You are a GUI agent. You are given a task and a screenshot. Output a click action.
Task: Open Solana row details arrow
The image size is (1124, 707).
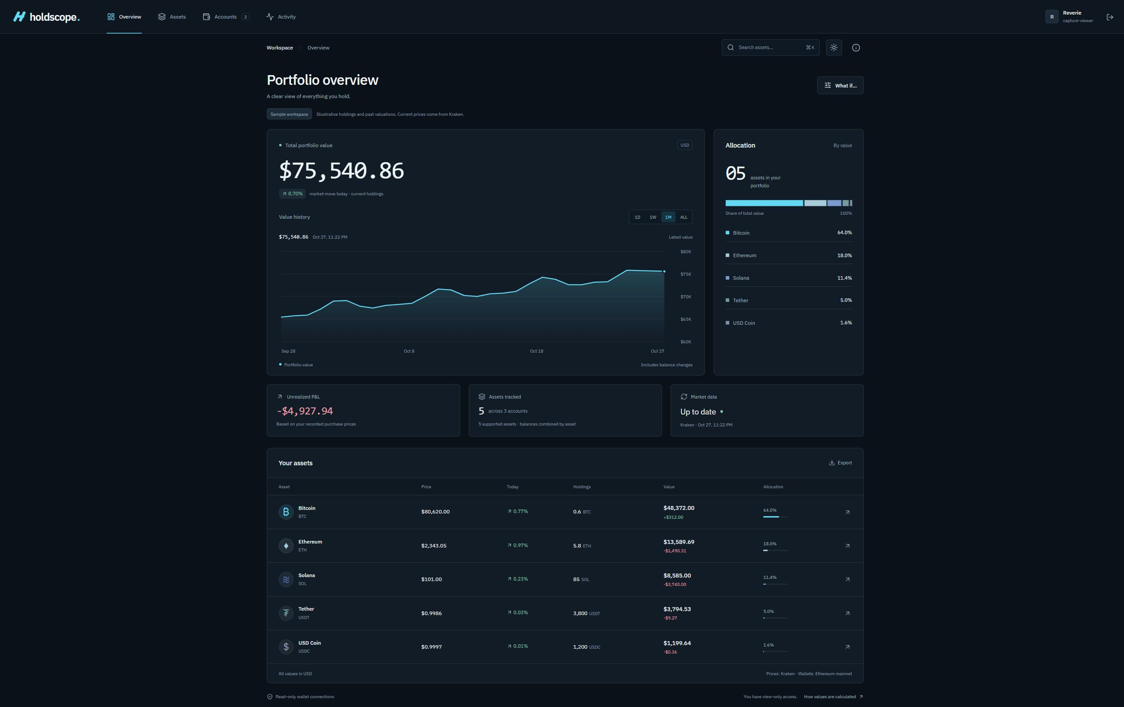click(847, 579)
